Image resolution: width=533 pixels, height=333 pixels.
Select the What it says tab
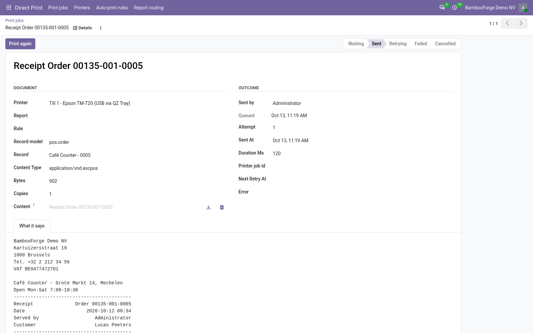[32, 226]
